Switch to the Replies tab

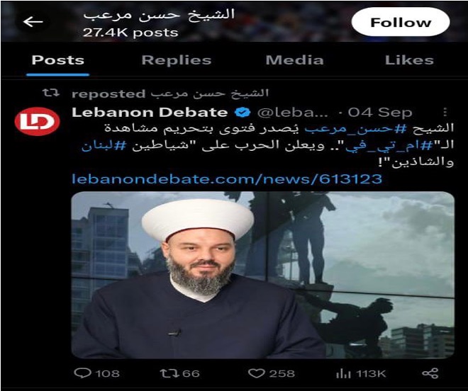point(177,60)
